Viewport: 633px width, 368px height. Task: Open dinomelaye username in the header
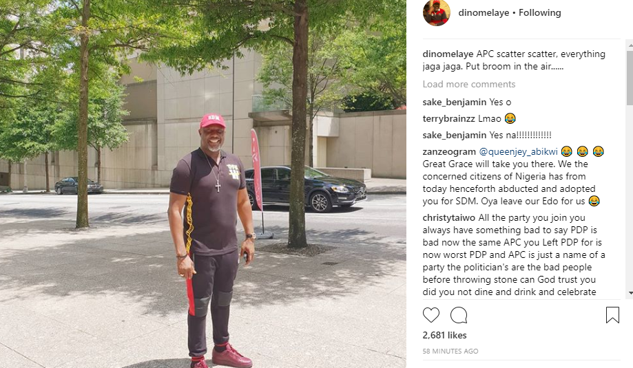coord(484,12)
